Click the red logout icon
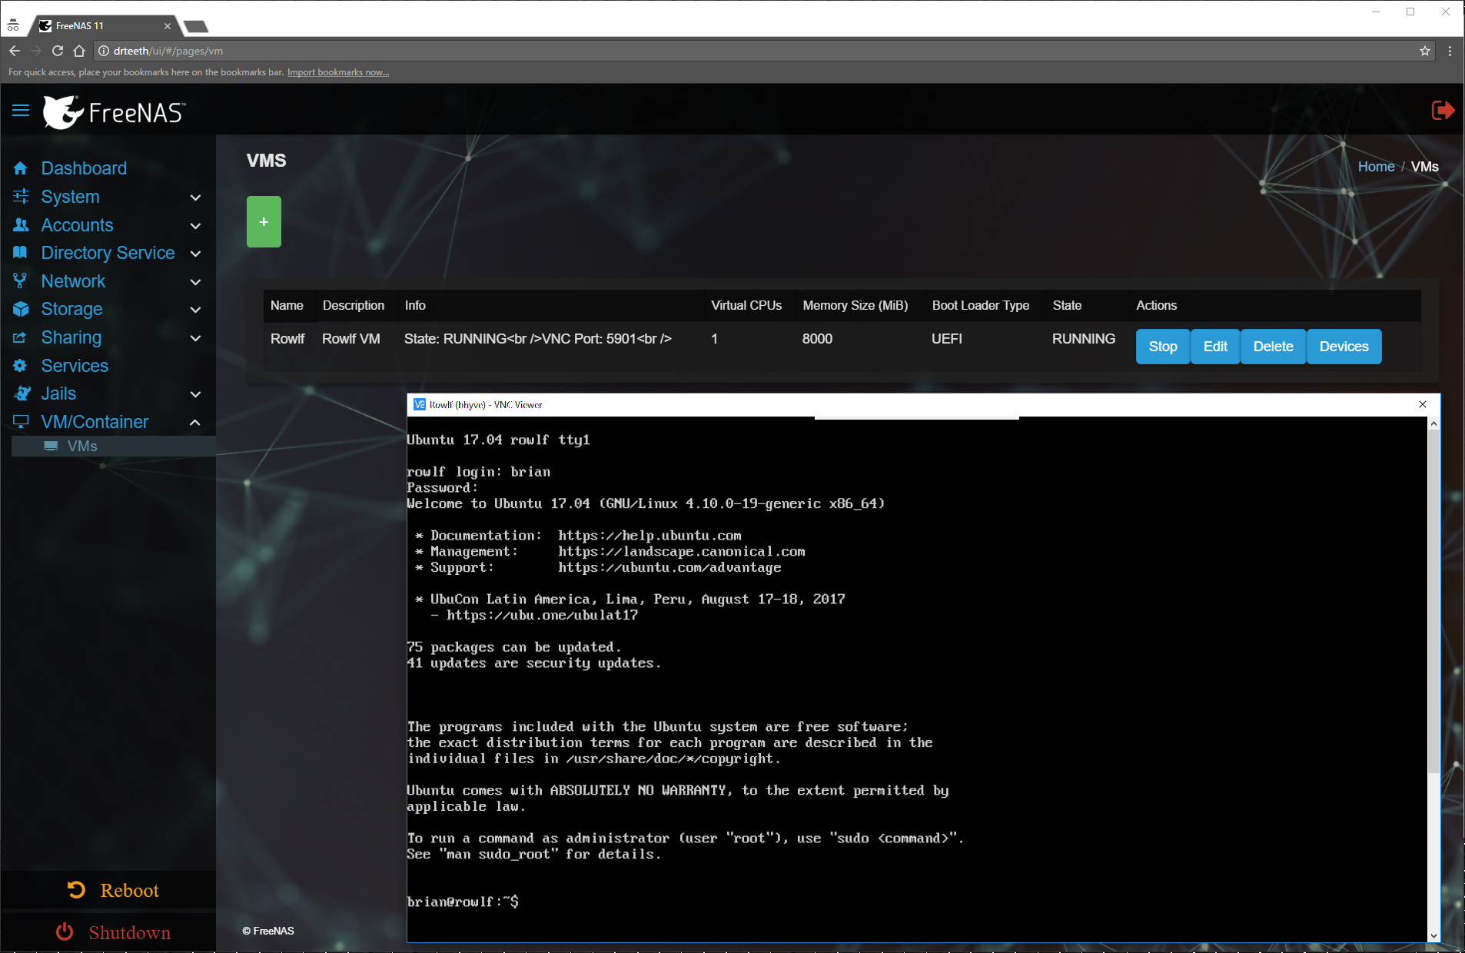Viewport: 1465px width, 953px height. pyautogui.click(x=1443, y=111)
